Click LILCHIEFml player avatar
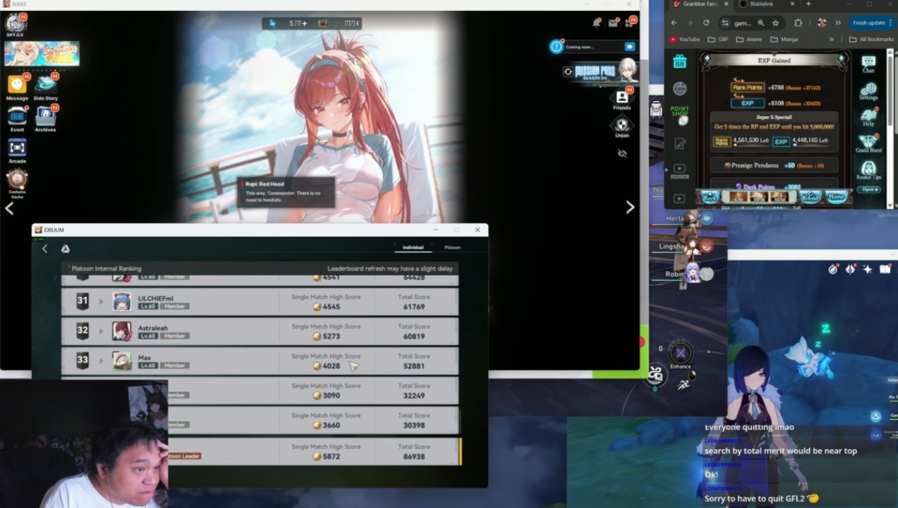The width and height of the screenshot is (898, 508). click(122, 302)
